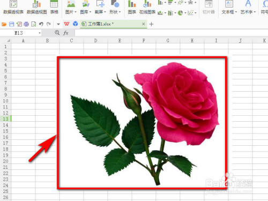Select the rose picture in the sheet
Image resolution: width=268 pixels, height=201 pixels.
(x=142, y=123)
